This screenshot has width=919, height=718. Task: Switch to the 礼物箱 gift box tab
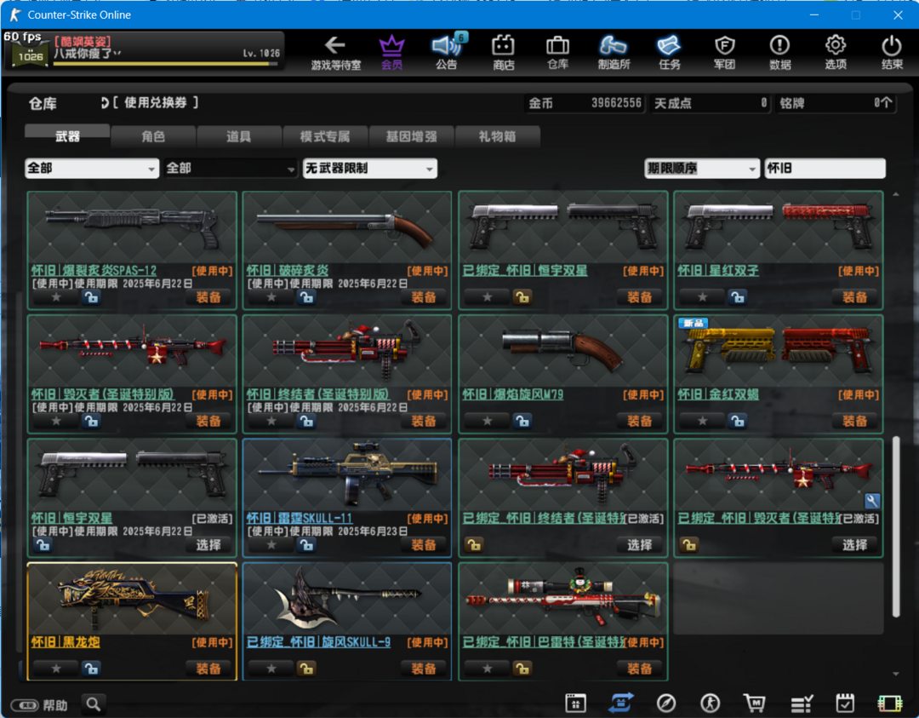(497, 136)
